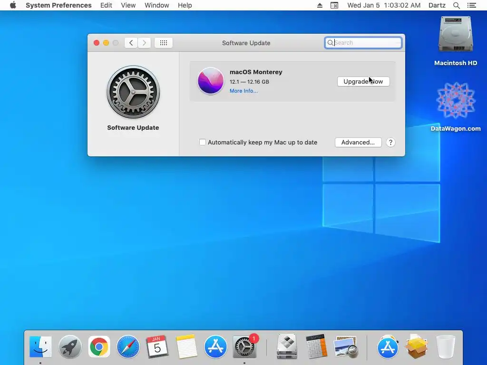The height and width of the screenshot is (365, 487).
Task: Go forward in System Preferences
Action: click(x=144, y=43)
